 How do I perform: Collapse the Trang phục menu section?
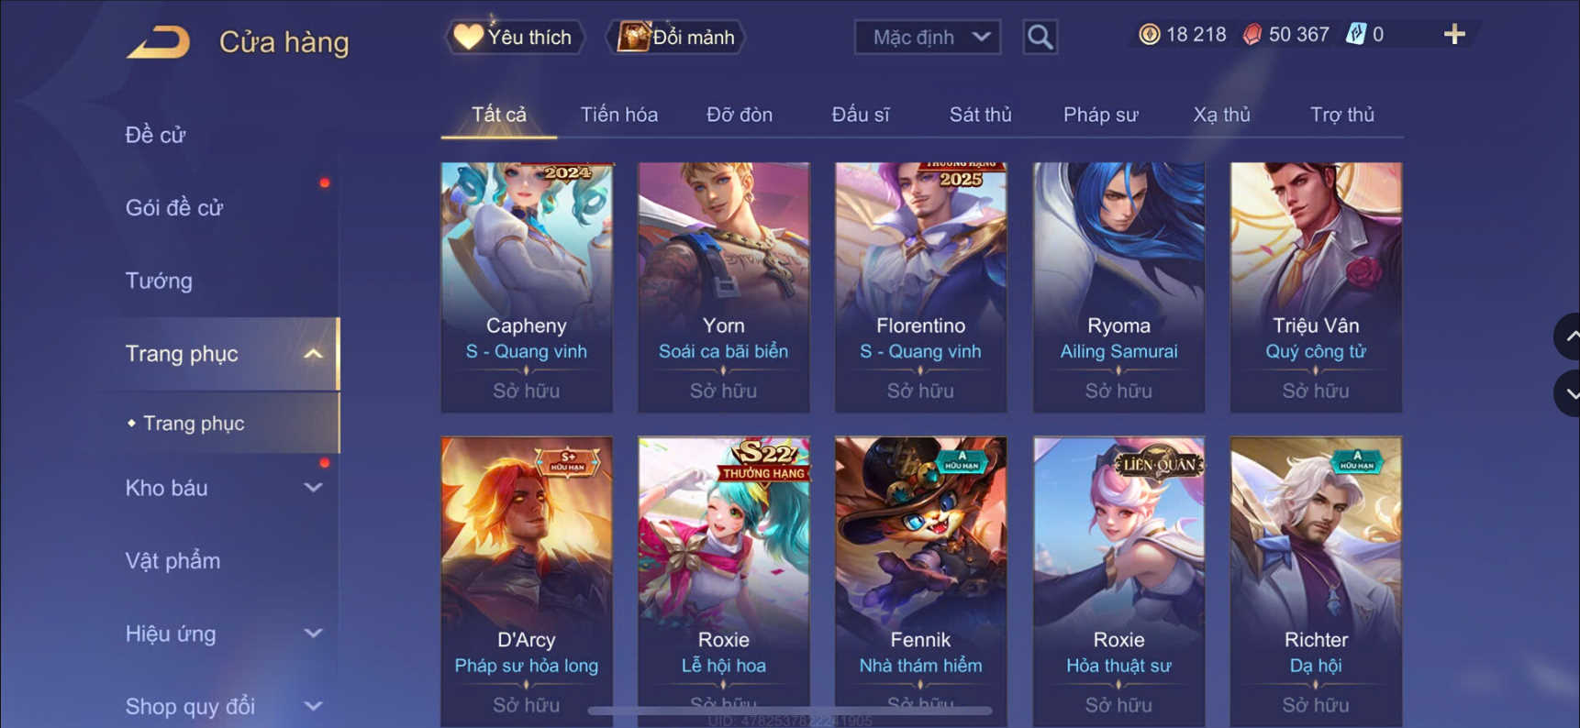click(x=313, y=354)
